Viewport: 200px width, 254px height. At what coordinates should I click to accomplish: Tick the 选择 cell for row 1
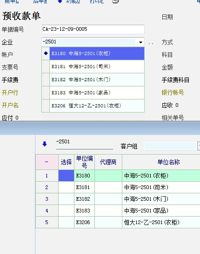click(x=66, y=176)
